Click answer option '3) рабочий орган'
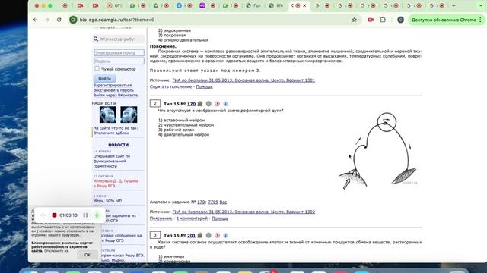487x273 pixels. tap(176, 130)
